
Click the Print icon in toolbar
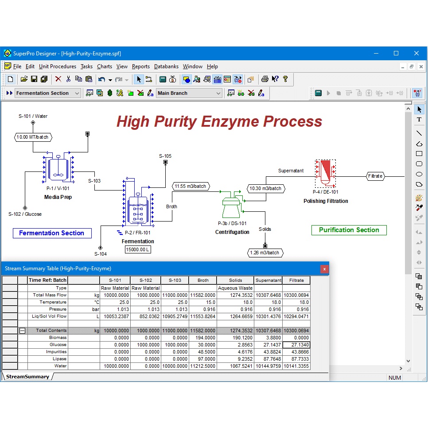265,79
